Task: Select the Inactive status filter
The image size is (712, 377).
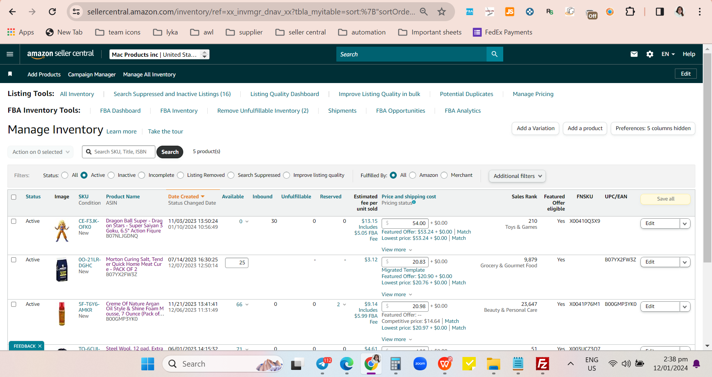Action: pos(111,175)
